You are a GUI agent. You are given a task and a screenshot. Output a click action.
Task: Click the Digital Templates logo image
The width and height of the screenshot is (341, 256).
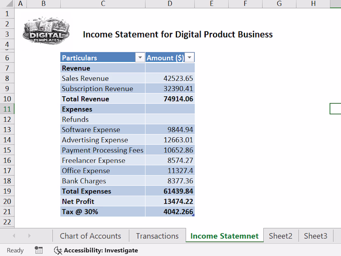[x=46, y=31]
